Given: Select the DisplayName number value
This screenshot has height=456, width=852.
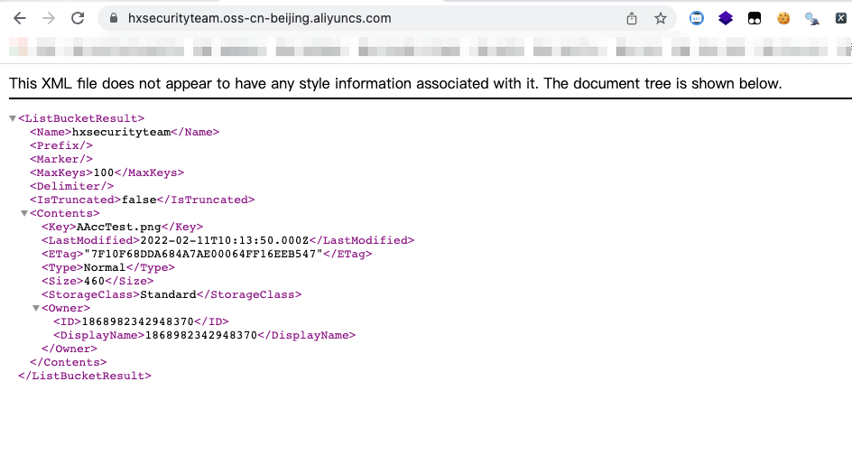Looking at the screenshot, I should (201, 335).
